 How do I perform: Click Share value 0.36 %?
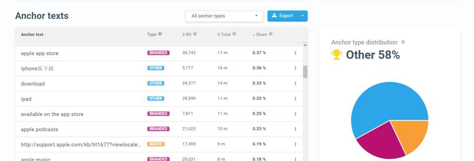pos(259,68)
